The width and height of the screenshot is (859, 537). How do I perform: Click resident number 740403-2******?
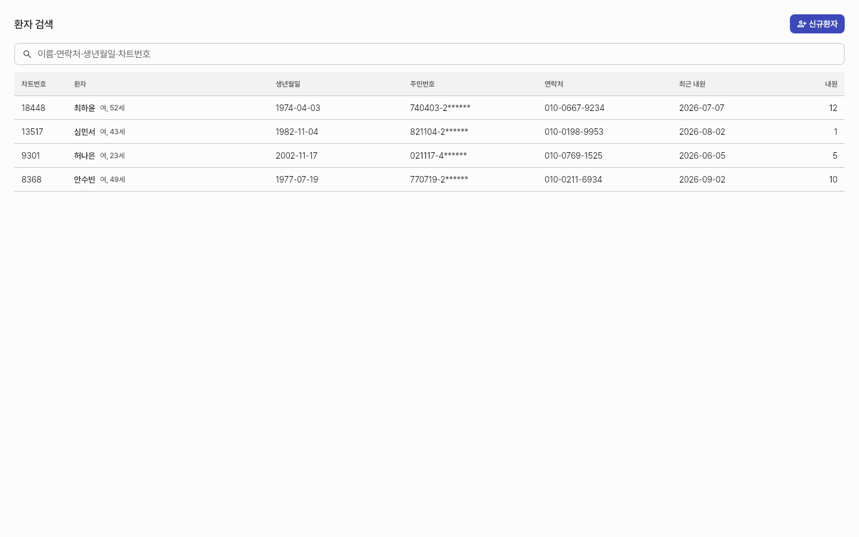(440, 108)
